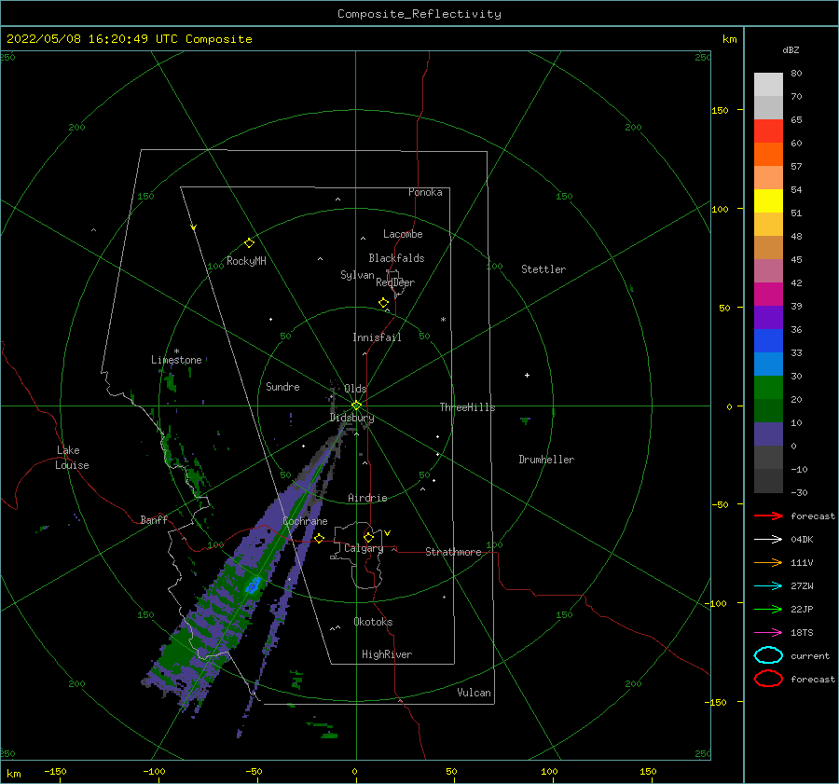The image size is (839, 784).
Task: Pick the magenta 39-42 dBZ swatch
Action: pos(768,295)
